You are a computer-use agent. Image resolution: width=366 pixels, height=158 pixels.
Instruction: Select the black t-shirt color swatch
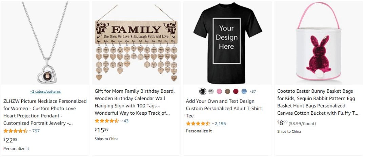203,91
